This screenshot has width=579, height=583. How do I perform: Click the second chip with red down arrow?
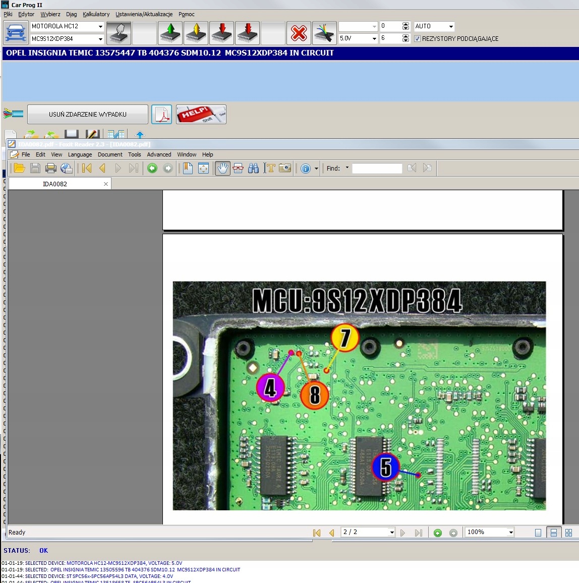click(x=248, y=33)
